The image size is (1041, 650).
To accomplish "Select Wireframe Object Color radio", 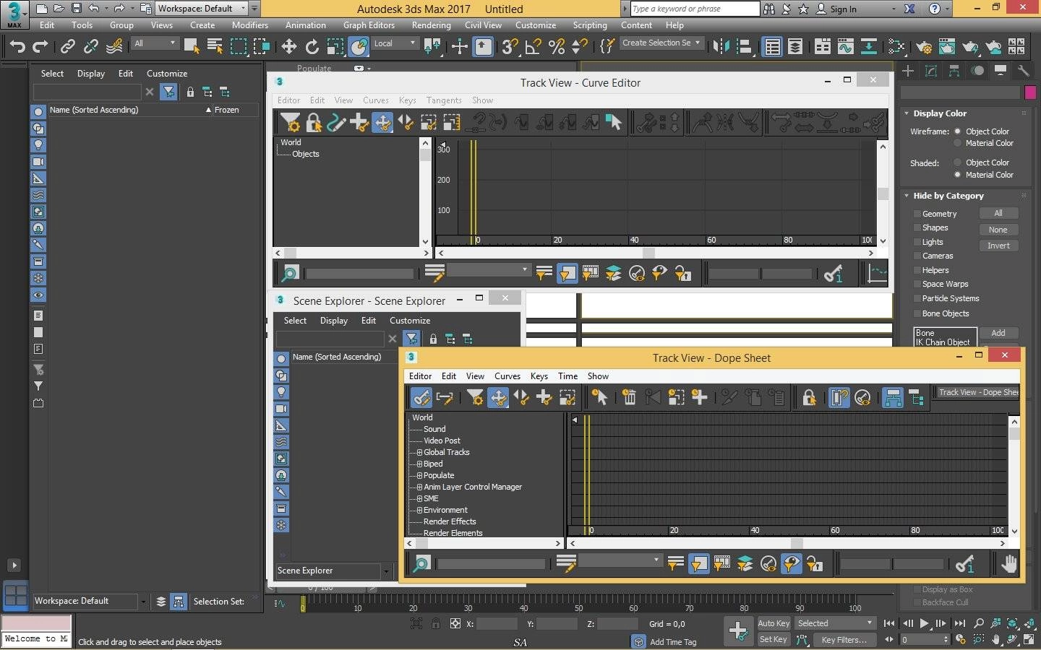I will click(x=958, y=131).
